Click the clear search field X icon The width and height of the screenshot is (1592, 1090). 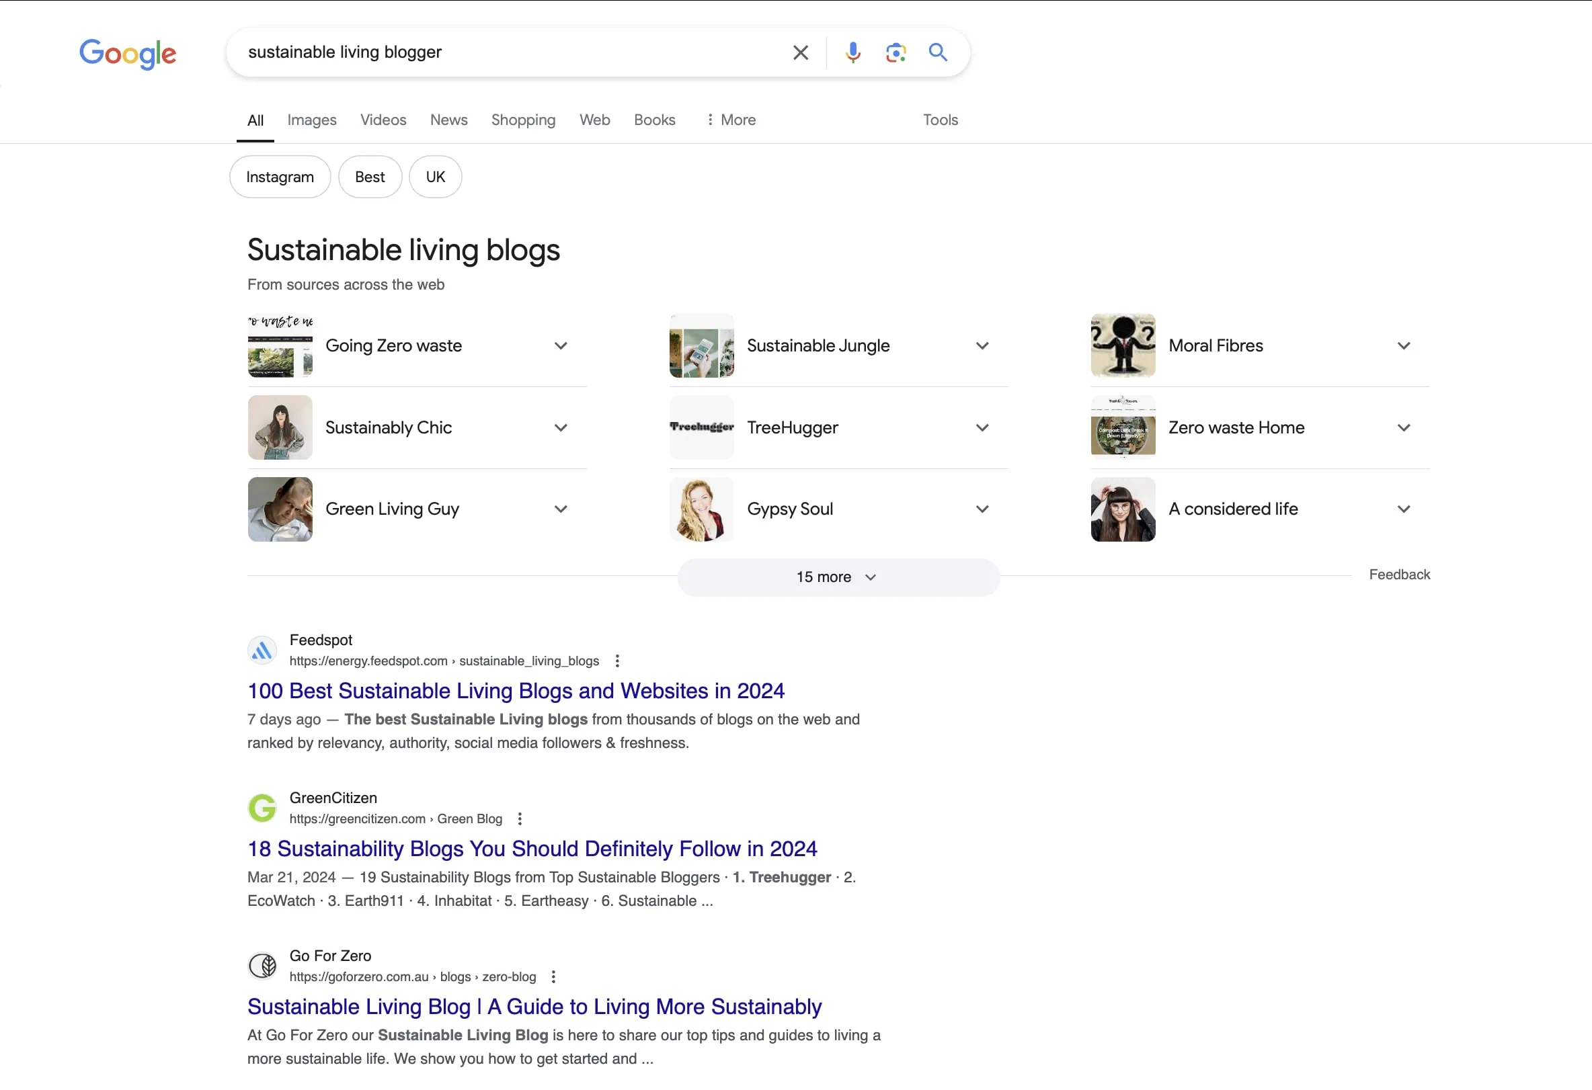coord(801,52)
